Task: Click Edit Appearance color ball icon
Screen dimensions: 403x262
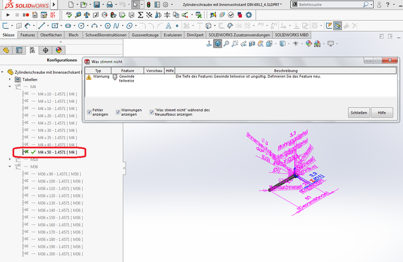Action: 309,43
